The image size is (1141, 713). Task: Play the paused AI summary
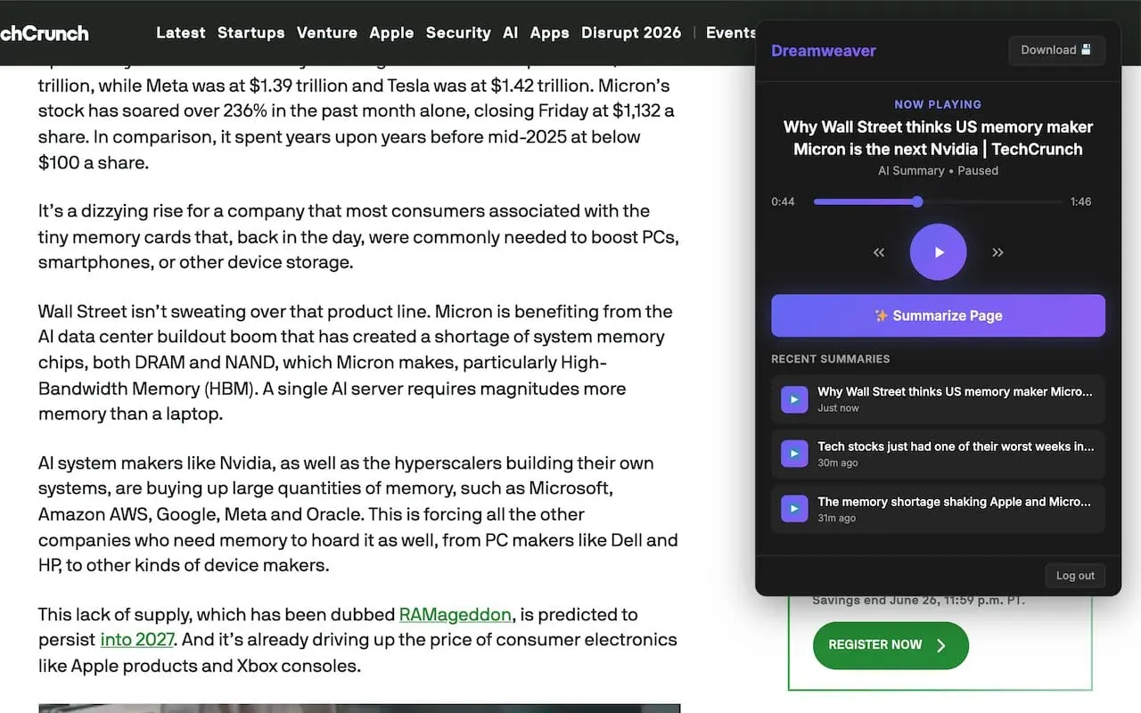(x=938, y=252)
